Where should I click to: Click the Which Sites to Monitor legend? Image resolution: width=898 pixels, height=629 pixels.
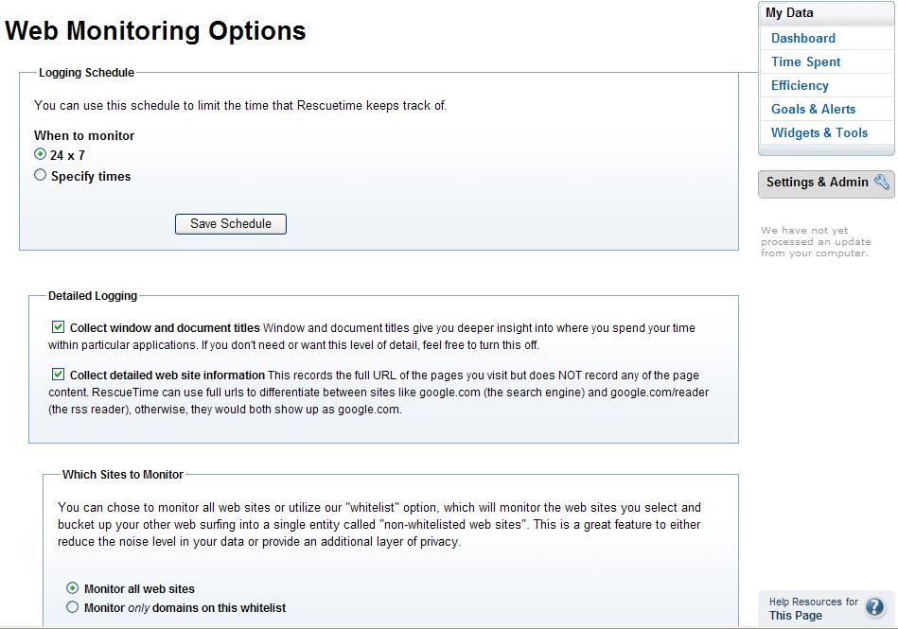pos(123,475)
